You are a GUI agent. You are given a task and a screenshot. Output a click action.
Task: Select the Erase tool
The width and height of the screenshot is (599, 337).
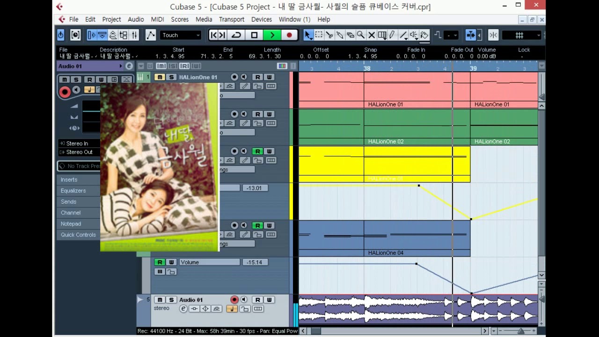click(350, 35)
